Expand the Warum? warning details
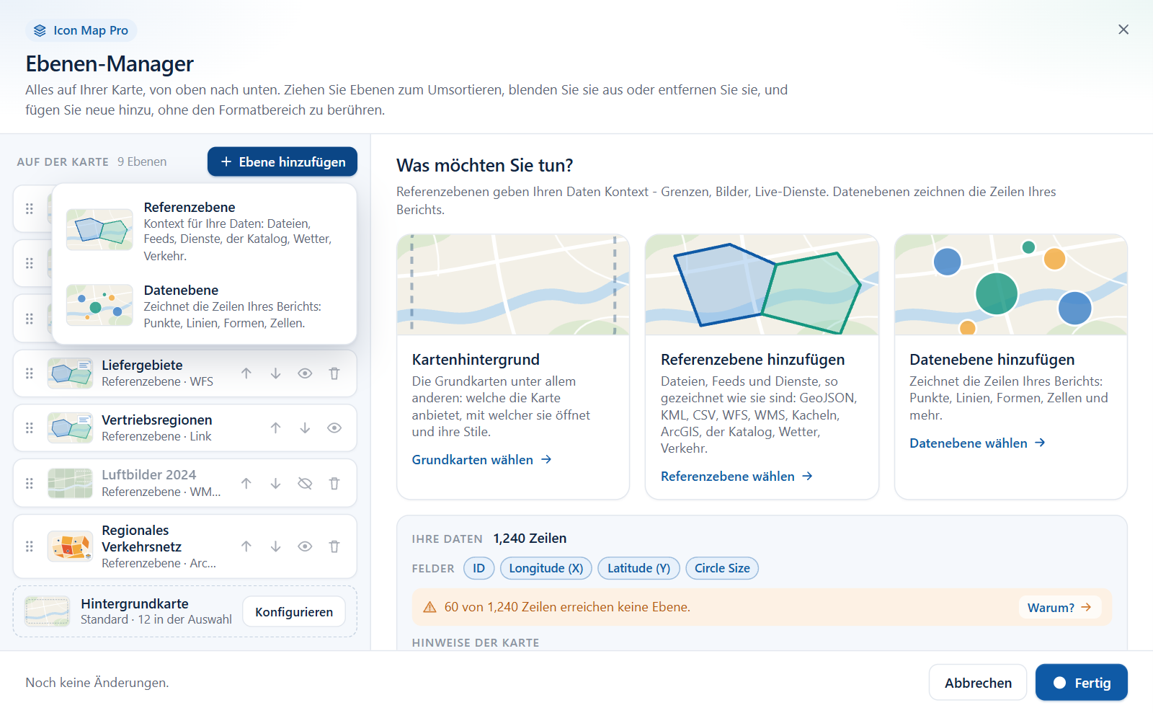 tap(1059, 608)
